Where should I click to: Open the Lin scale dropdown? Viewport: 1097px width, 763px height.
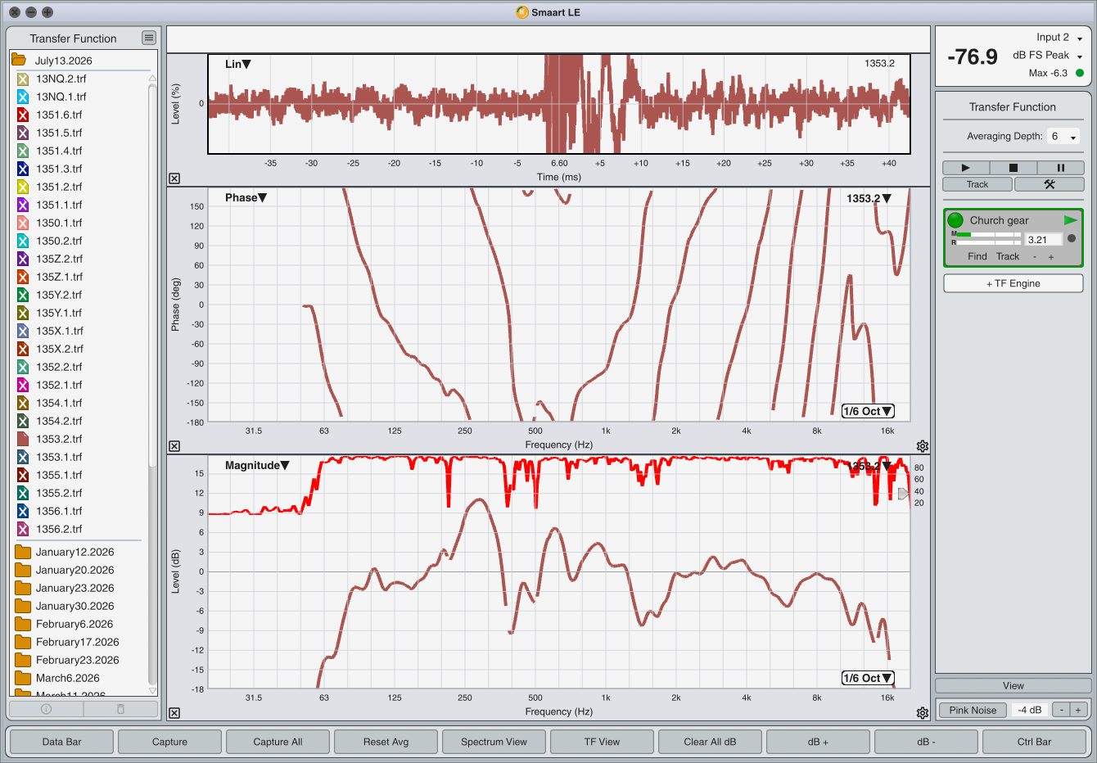[238, 64]
